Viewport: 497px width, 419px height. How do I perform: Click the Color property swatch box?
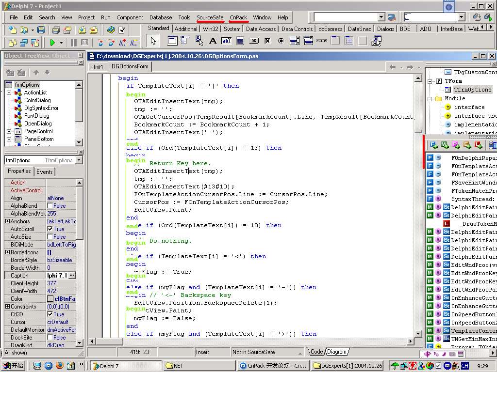pos(50,299)
